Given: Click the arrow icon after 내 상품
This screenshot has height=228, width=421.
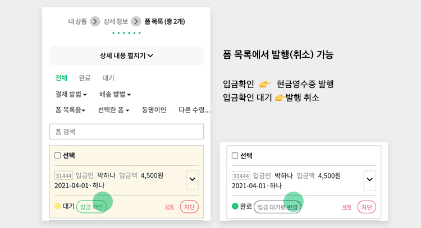Looking at the screenshot, I should click(95, 21).
